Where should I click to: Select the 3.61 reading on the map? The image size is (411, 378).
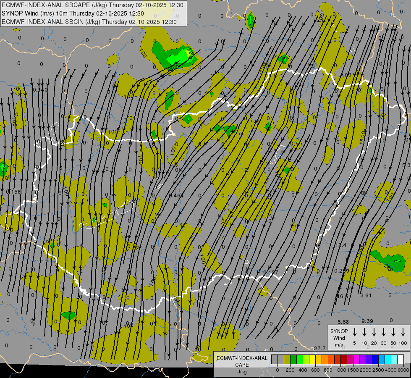366,296
